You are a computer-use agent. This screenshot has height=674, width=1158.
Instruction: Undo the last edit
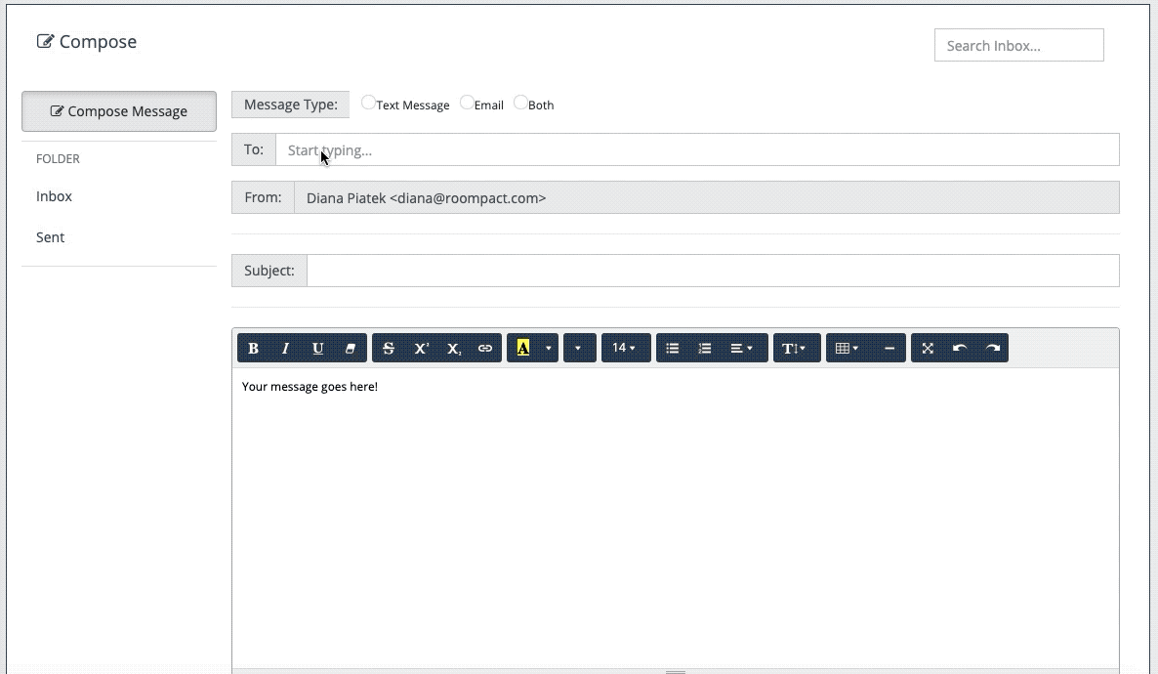[x=960, y=349]
